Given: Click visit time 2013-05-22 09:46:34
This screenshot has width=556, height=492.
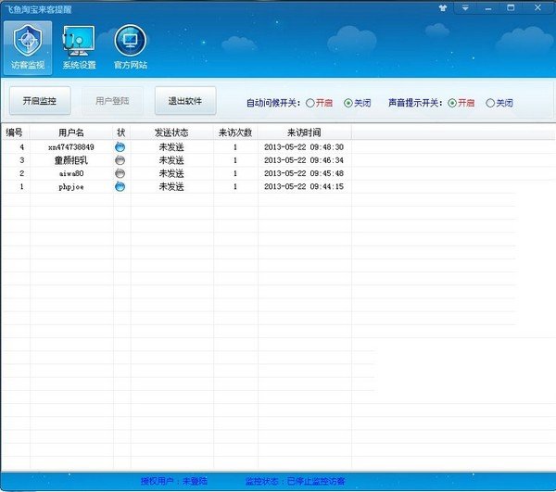Looking at the screenshot, I should point(304,160).
